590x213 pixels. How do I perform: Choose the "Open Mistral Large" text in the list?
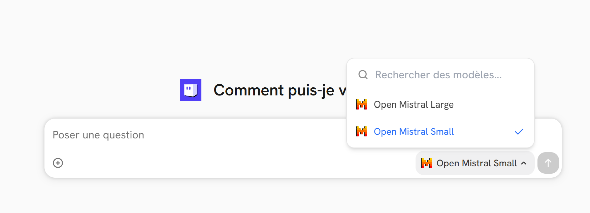(x=414, y=104)
